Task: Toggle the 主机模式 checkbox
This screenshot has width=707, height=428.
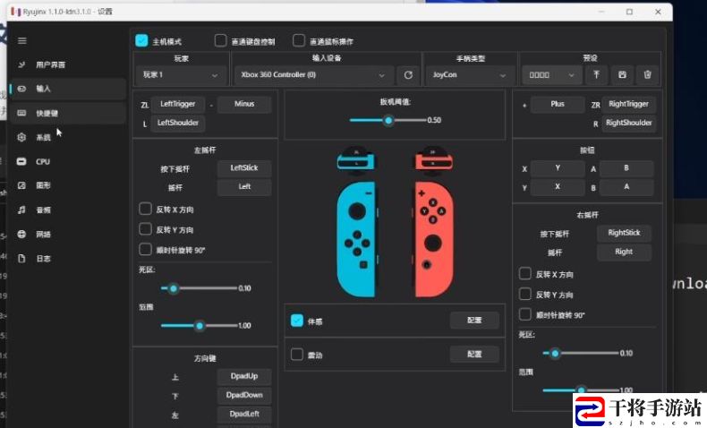Action: tap(141, 40)
